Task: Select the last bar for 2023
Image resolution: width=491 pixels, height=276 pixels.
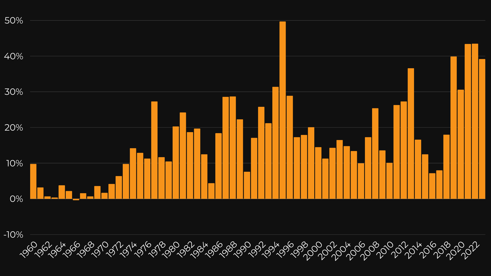Action: tap(482, 129)
